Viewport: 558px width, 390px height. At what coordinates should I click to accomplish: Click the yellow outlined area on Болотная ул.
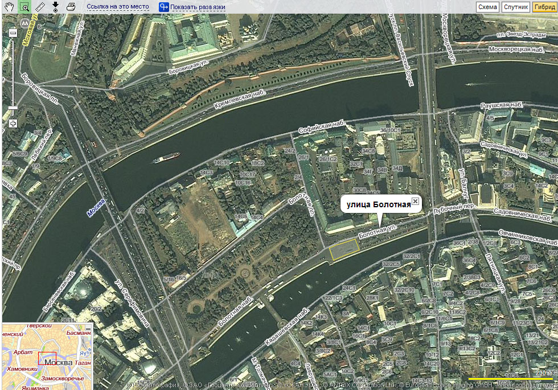point(344,250)
